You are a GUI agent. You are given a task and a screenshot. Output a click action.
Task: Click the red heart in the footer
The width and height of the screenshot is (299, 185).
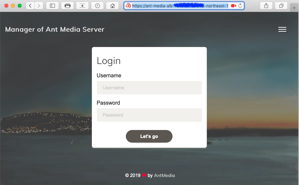click(144, 175)
